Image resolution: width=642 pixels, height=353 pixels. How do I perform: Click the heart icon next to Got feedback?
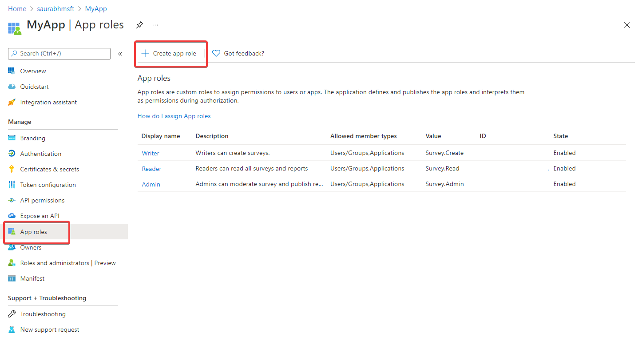[x=216, y=53]
